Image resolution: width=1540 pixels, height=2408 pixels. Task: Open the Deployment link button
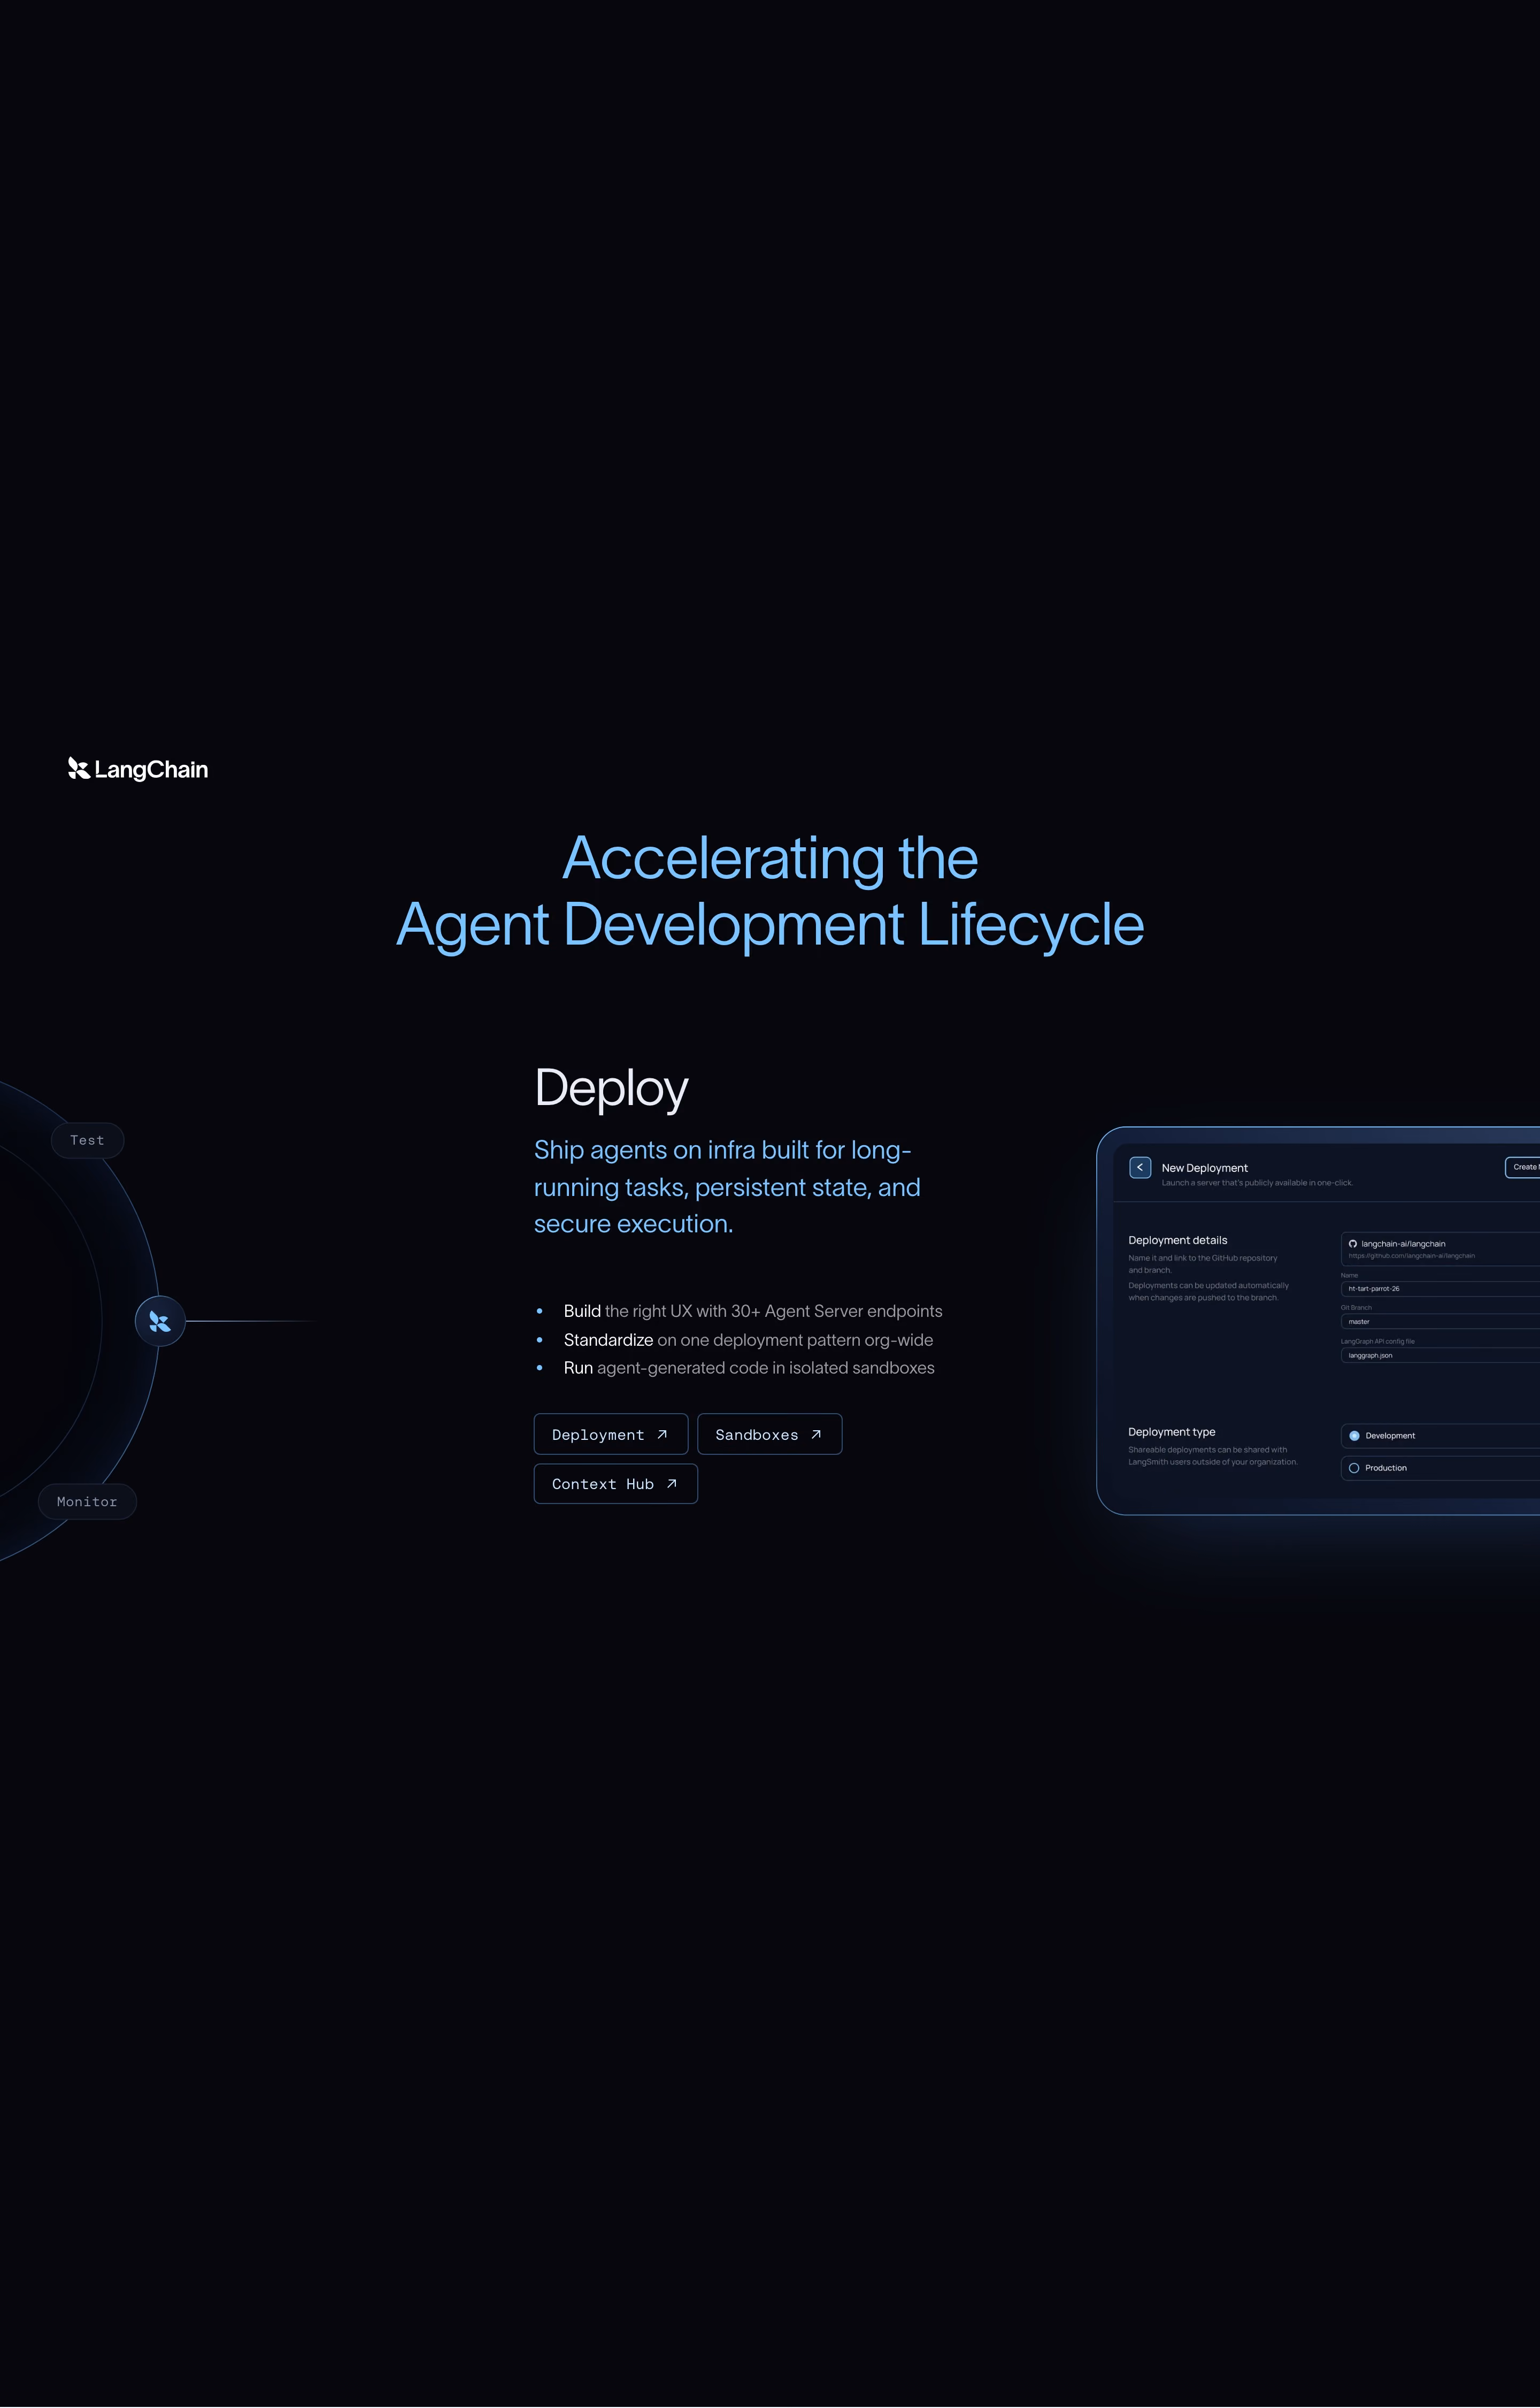611,1434
